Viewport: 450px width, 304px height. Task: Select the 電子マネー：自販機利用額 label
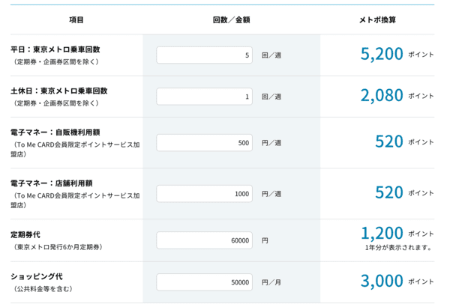pos(55,132)
